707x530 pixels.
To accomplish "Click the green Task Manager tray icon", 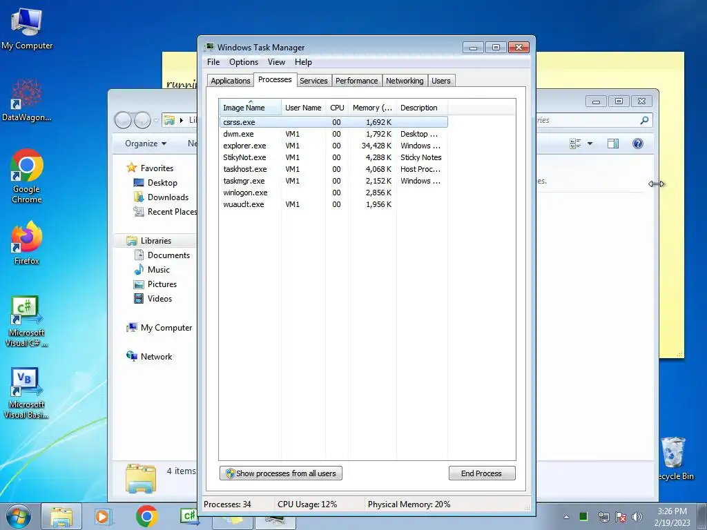I will click(x=583, y=516).
